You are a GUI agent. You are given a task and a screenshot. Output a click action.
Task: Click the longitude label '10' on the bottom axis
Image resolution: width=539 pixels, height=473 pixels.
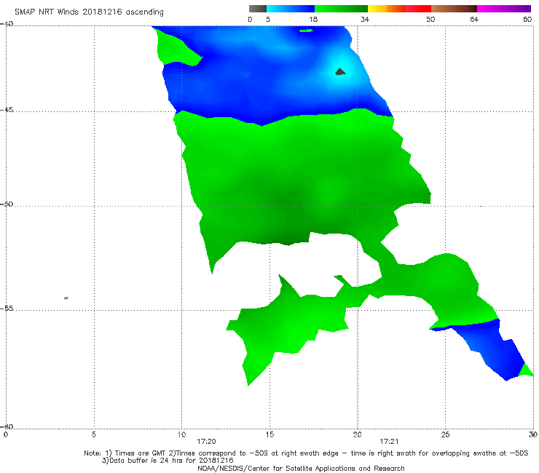[x=181, y=434]
